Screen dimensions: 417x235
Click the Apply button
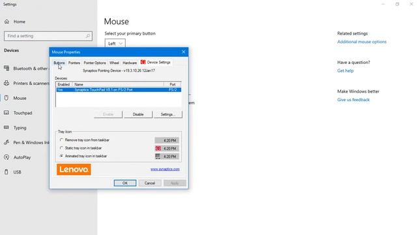pyautogui.click(x=175, y=183)
